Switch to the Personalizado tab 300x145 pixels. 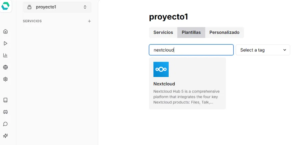[224, 33]
